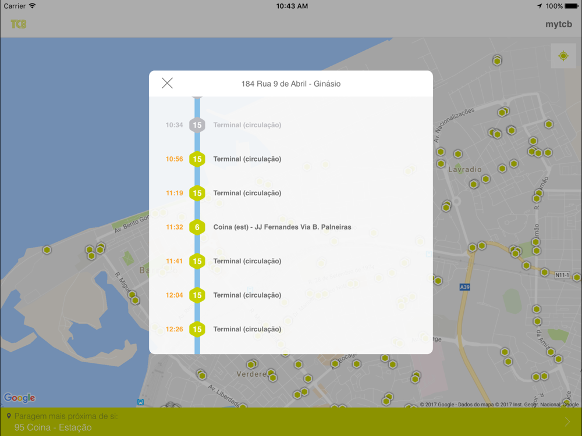Select line 15 badge at 11:19
The image size is (582, 436).
[197, 193]
